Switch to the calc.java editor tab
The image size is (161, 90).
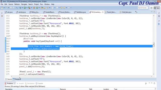click(x=9, y=12)
